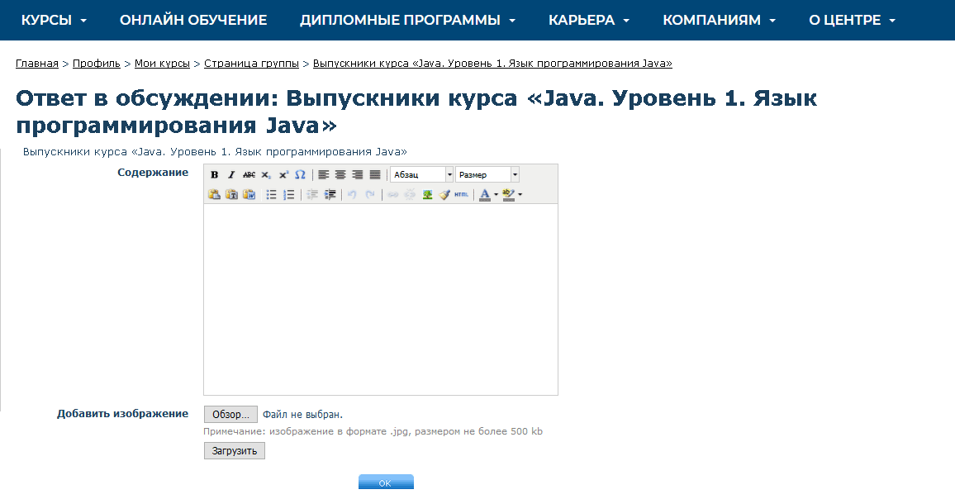The height and width of the screenshot is (499, 955).
Task: Justify the text fully
Action: tap(375, 175)
